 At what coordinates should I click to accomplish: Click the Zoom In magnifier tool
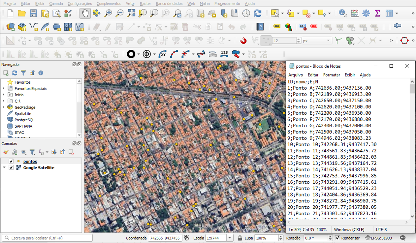[108, 13]
